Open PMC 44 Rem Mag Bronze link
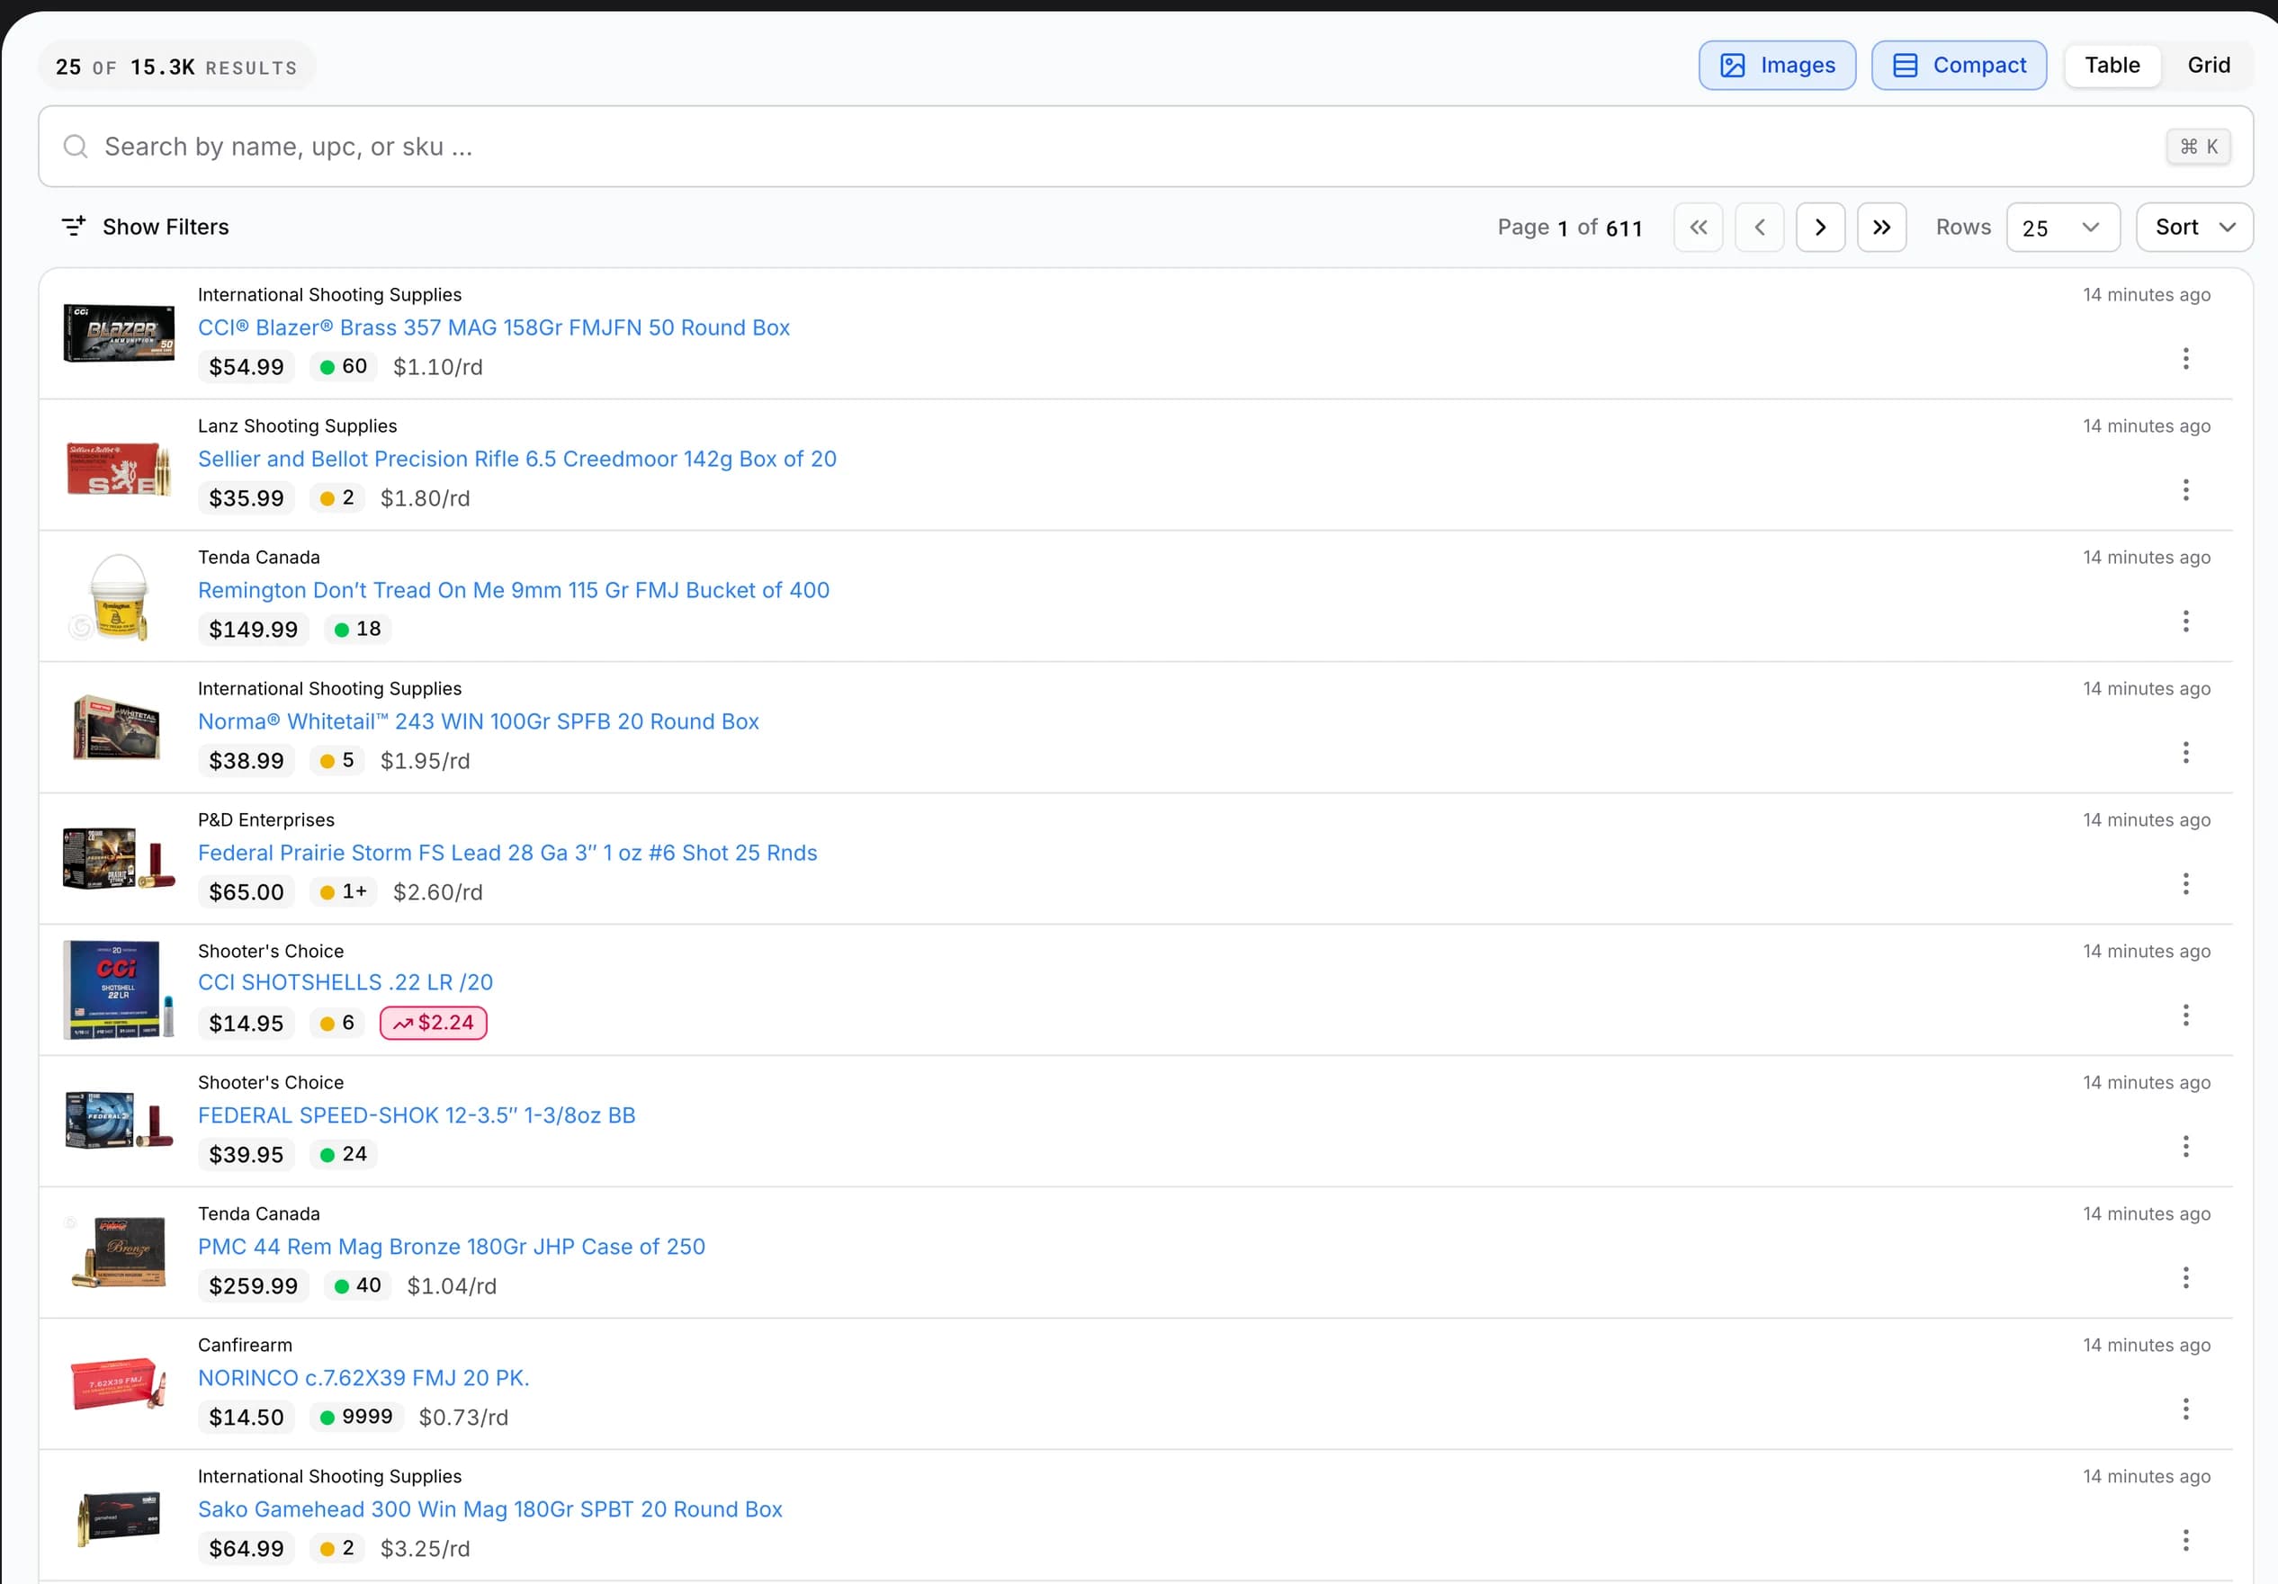Image resolution: width=2278 pixels, height=1584 pixels. coord(452,1247)
